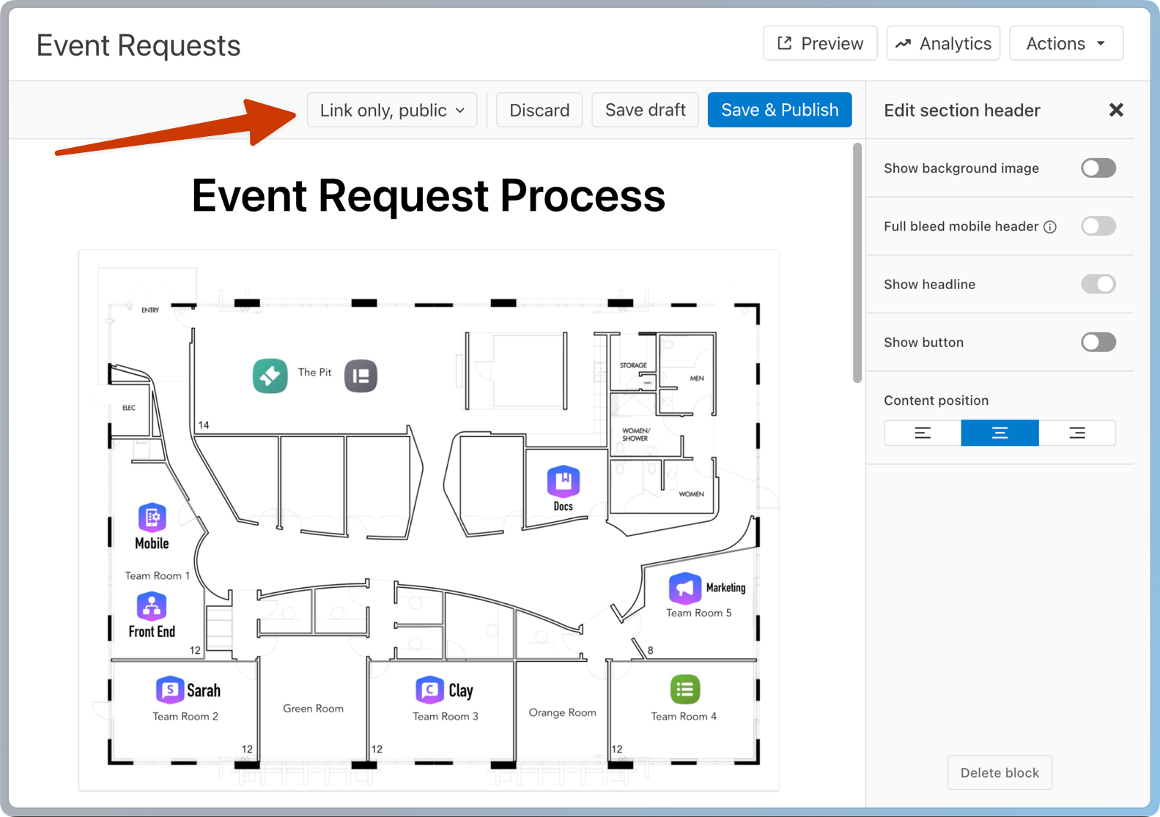Click the Delete block button
The height and width of the screenshot is (817, 1160).
point(999,772)
